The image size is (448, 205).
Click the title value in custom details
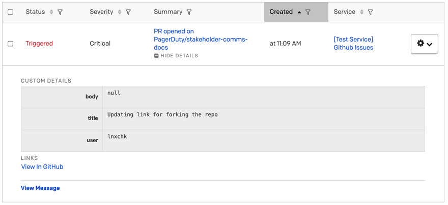pos(162,115)
